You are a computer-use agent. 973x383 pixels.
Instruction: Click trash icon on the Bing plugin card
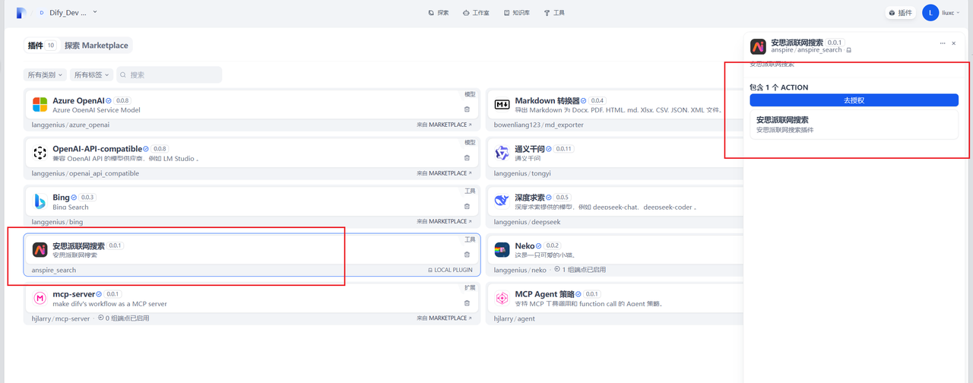point(467,207)
